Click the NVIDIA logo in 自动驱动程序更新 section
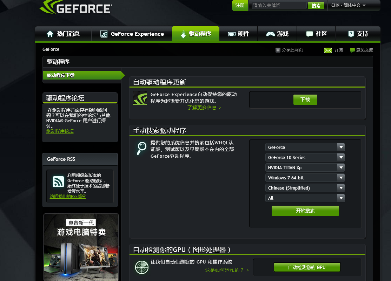The height and width of the screenshot is (281, 391). click(x=140, y=98)
